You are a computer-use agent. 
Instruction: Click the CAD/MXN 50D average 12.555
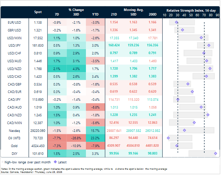pyautogui.click(x=133, y=123)
